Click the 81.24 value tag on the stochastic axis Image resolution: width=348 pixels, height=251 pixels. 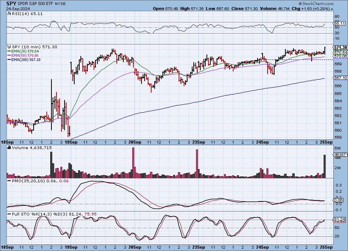click(x=339, y=219)
